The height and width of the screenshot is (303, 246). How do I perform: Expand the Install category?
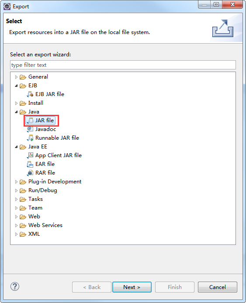point(16,103)
